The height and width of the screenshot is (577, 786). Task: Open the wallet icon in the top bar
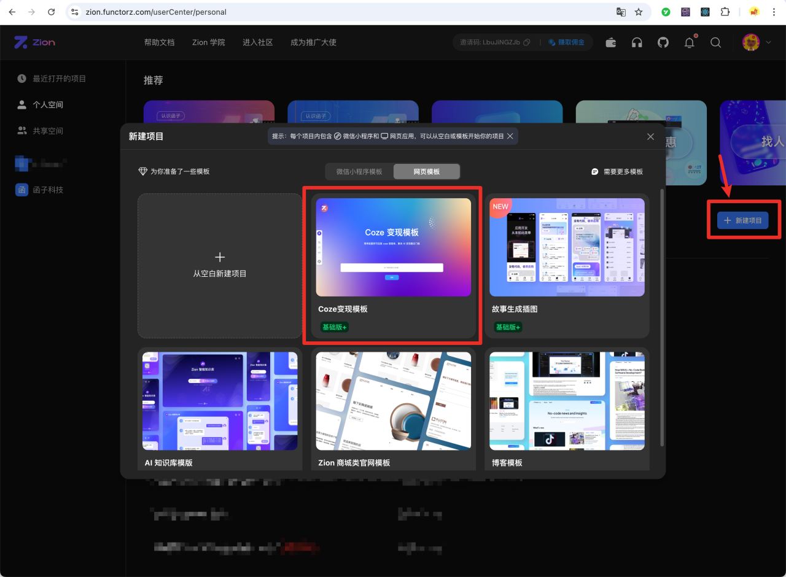pyautogui.click(x=611, y=42)
